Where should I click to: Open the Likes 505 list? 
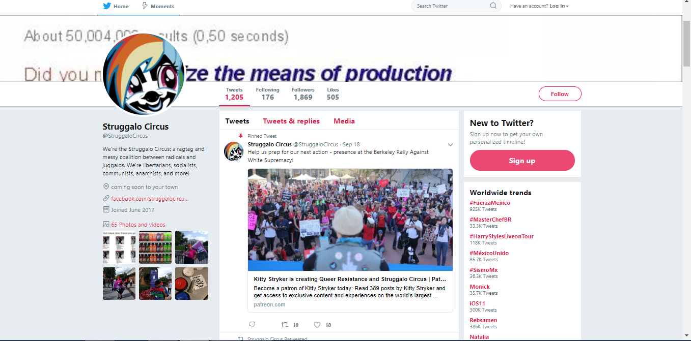[333, 94]
